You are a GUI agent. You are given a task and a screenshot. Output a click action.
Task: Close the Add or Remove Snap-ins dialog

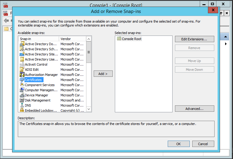click(213, 10)
